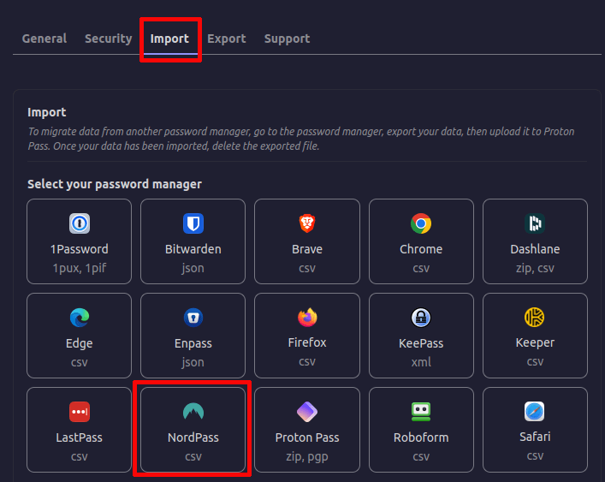Select Bitwarden json import option

pos(193,241)
